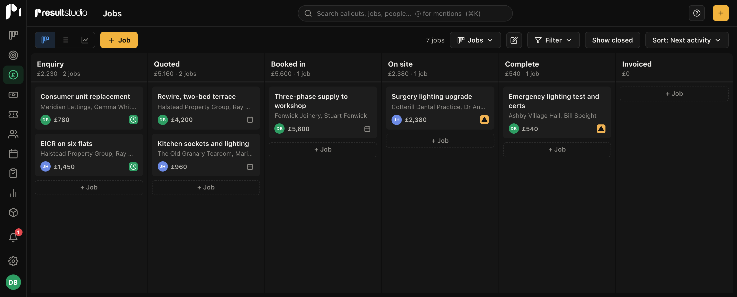Open the settings gear in the sidebar
Viewport: 737px width, 297px height.
point(13,261)
